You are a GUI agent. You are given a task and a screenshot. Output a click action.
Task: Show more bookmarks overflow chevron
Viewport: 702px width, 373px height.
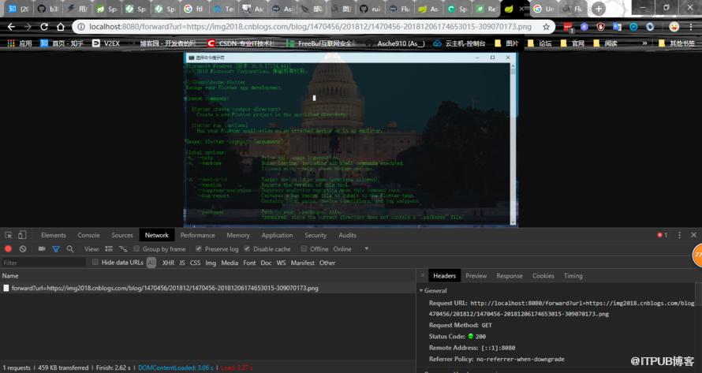[644, 43]
